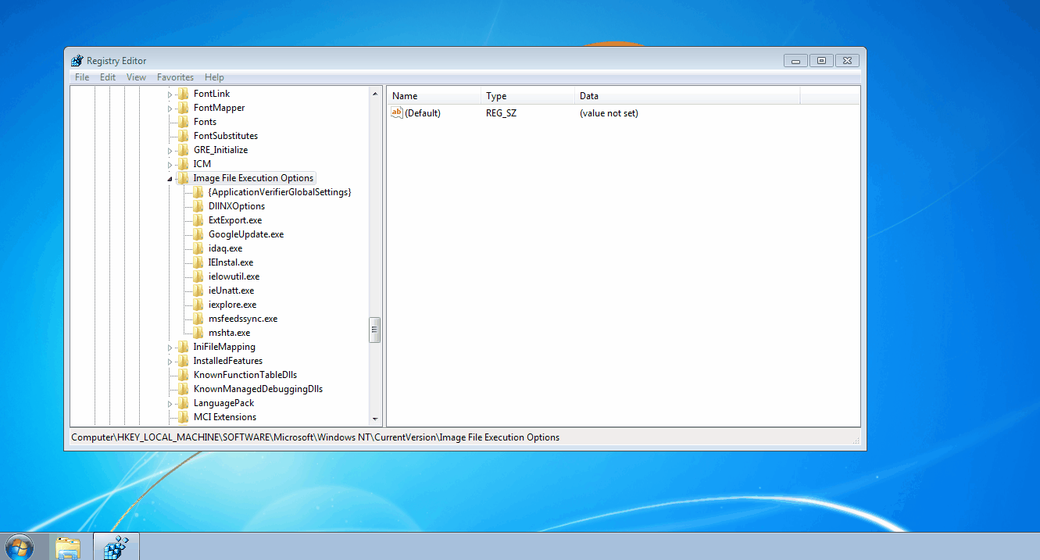Open the Edit menu
The height and width of the screenshot is (560, 1040).
click(108, 77)
